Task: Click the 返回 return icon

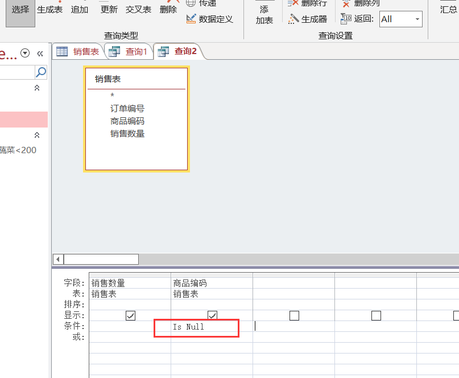Action: (346, 19)
